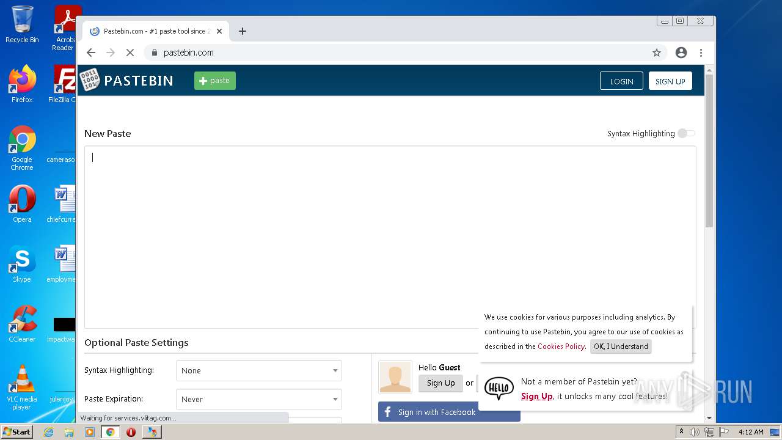Accept cookies with OK, I Understand
The image size is (782, 440).
coord(621,346)
